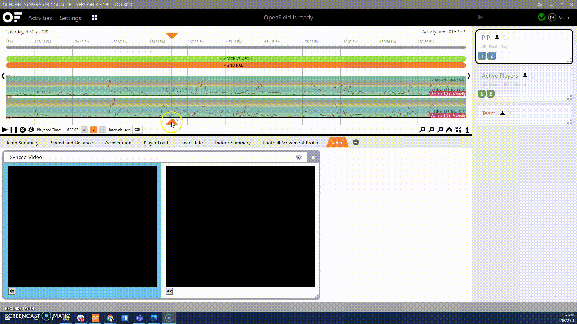Select the Video tab
Viewport: 577px width, 324px height.
pyautogui.click(x=337, y=142)
